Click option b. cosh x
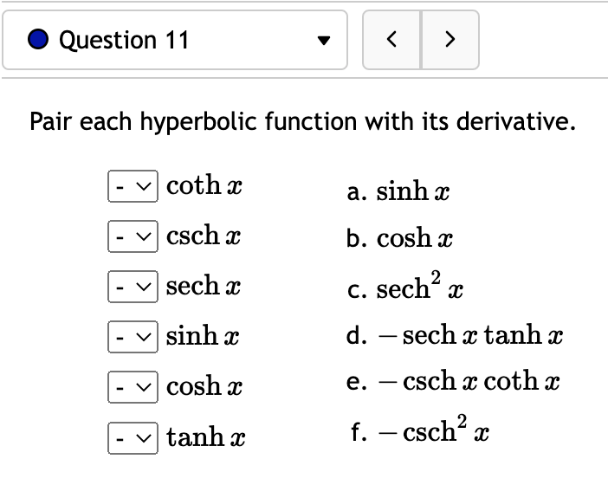Image resolution: width=608 pixels, height=485 pixels. (399, 237)
